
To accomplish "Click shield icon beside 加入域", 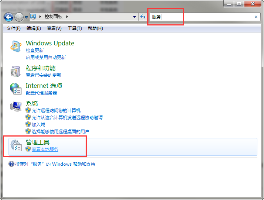I will [28, 124].
